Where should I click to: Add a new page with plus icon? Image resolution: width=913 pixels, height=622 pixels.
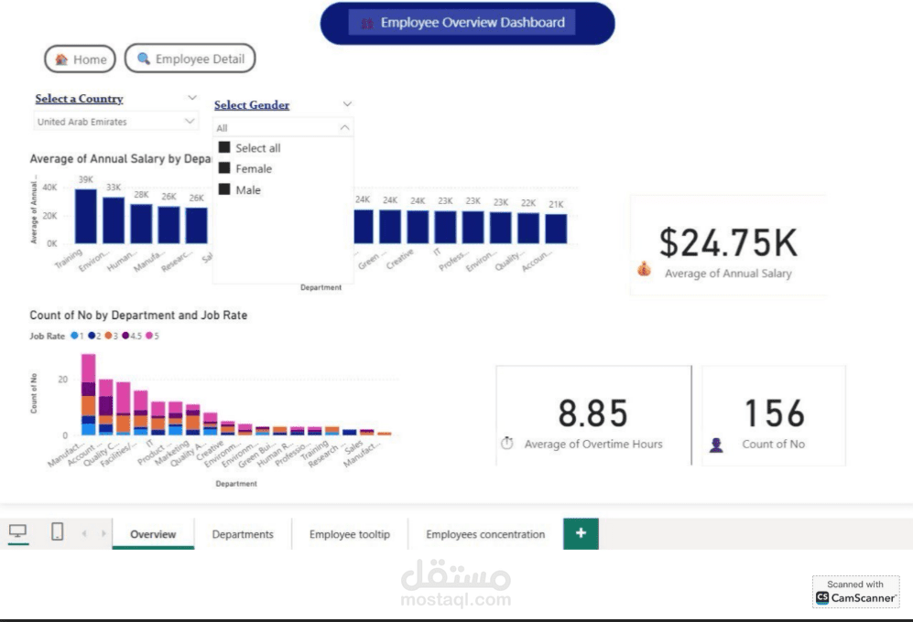point(581,533)
